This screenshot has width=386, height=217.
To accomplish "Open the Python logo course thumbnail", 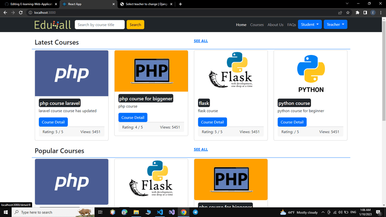I will (311, 73).
